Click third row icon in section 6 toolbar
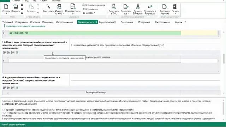 pos(12,88)
